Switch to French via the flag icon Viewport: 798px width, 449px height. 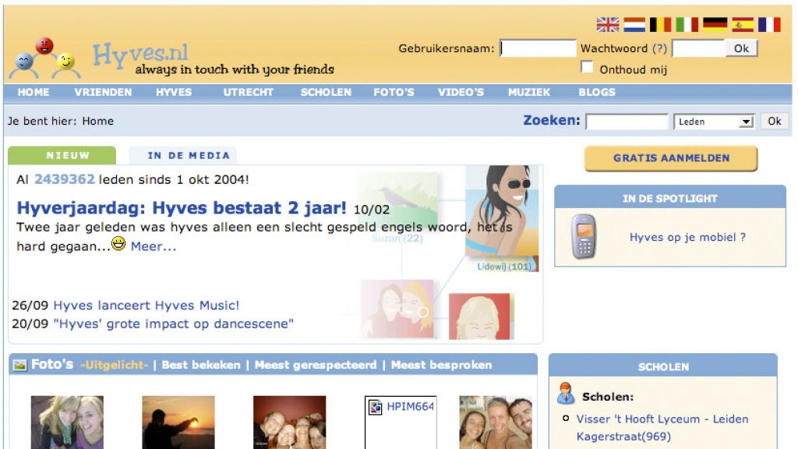pos(769,24)
